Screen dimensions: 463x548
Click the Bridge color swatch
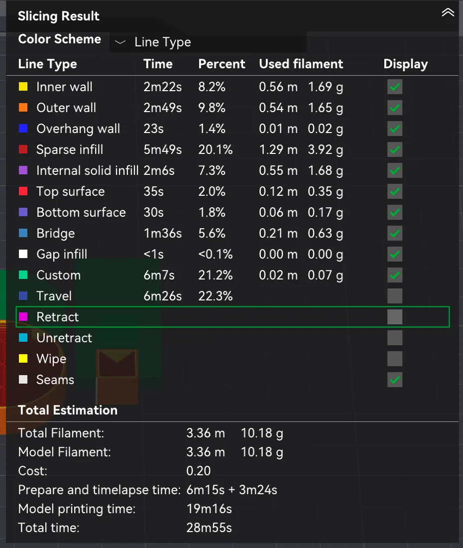(x=23, y=233)
